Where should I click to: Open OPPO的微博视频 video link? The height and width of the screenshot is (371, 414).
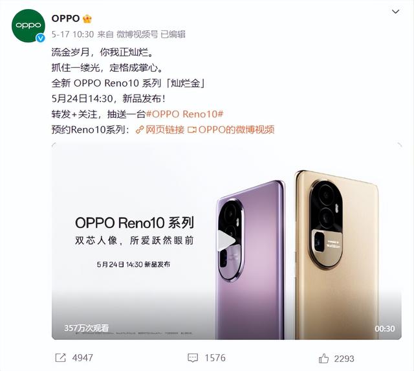point(231,129)
